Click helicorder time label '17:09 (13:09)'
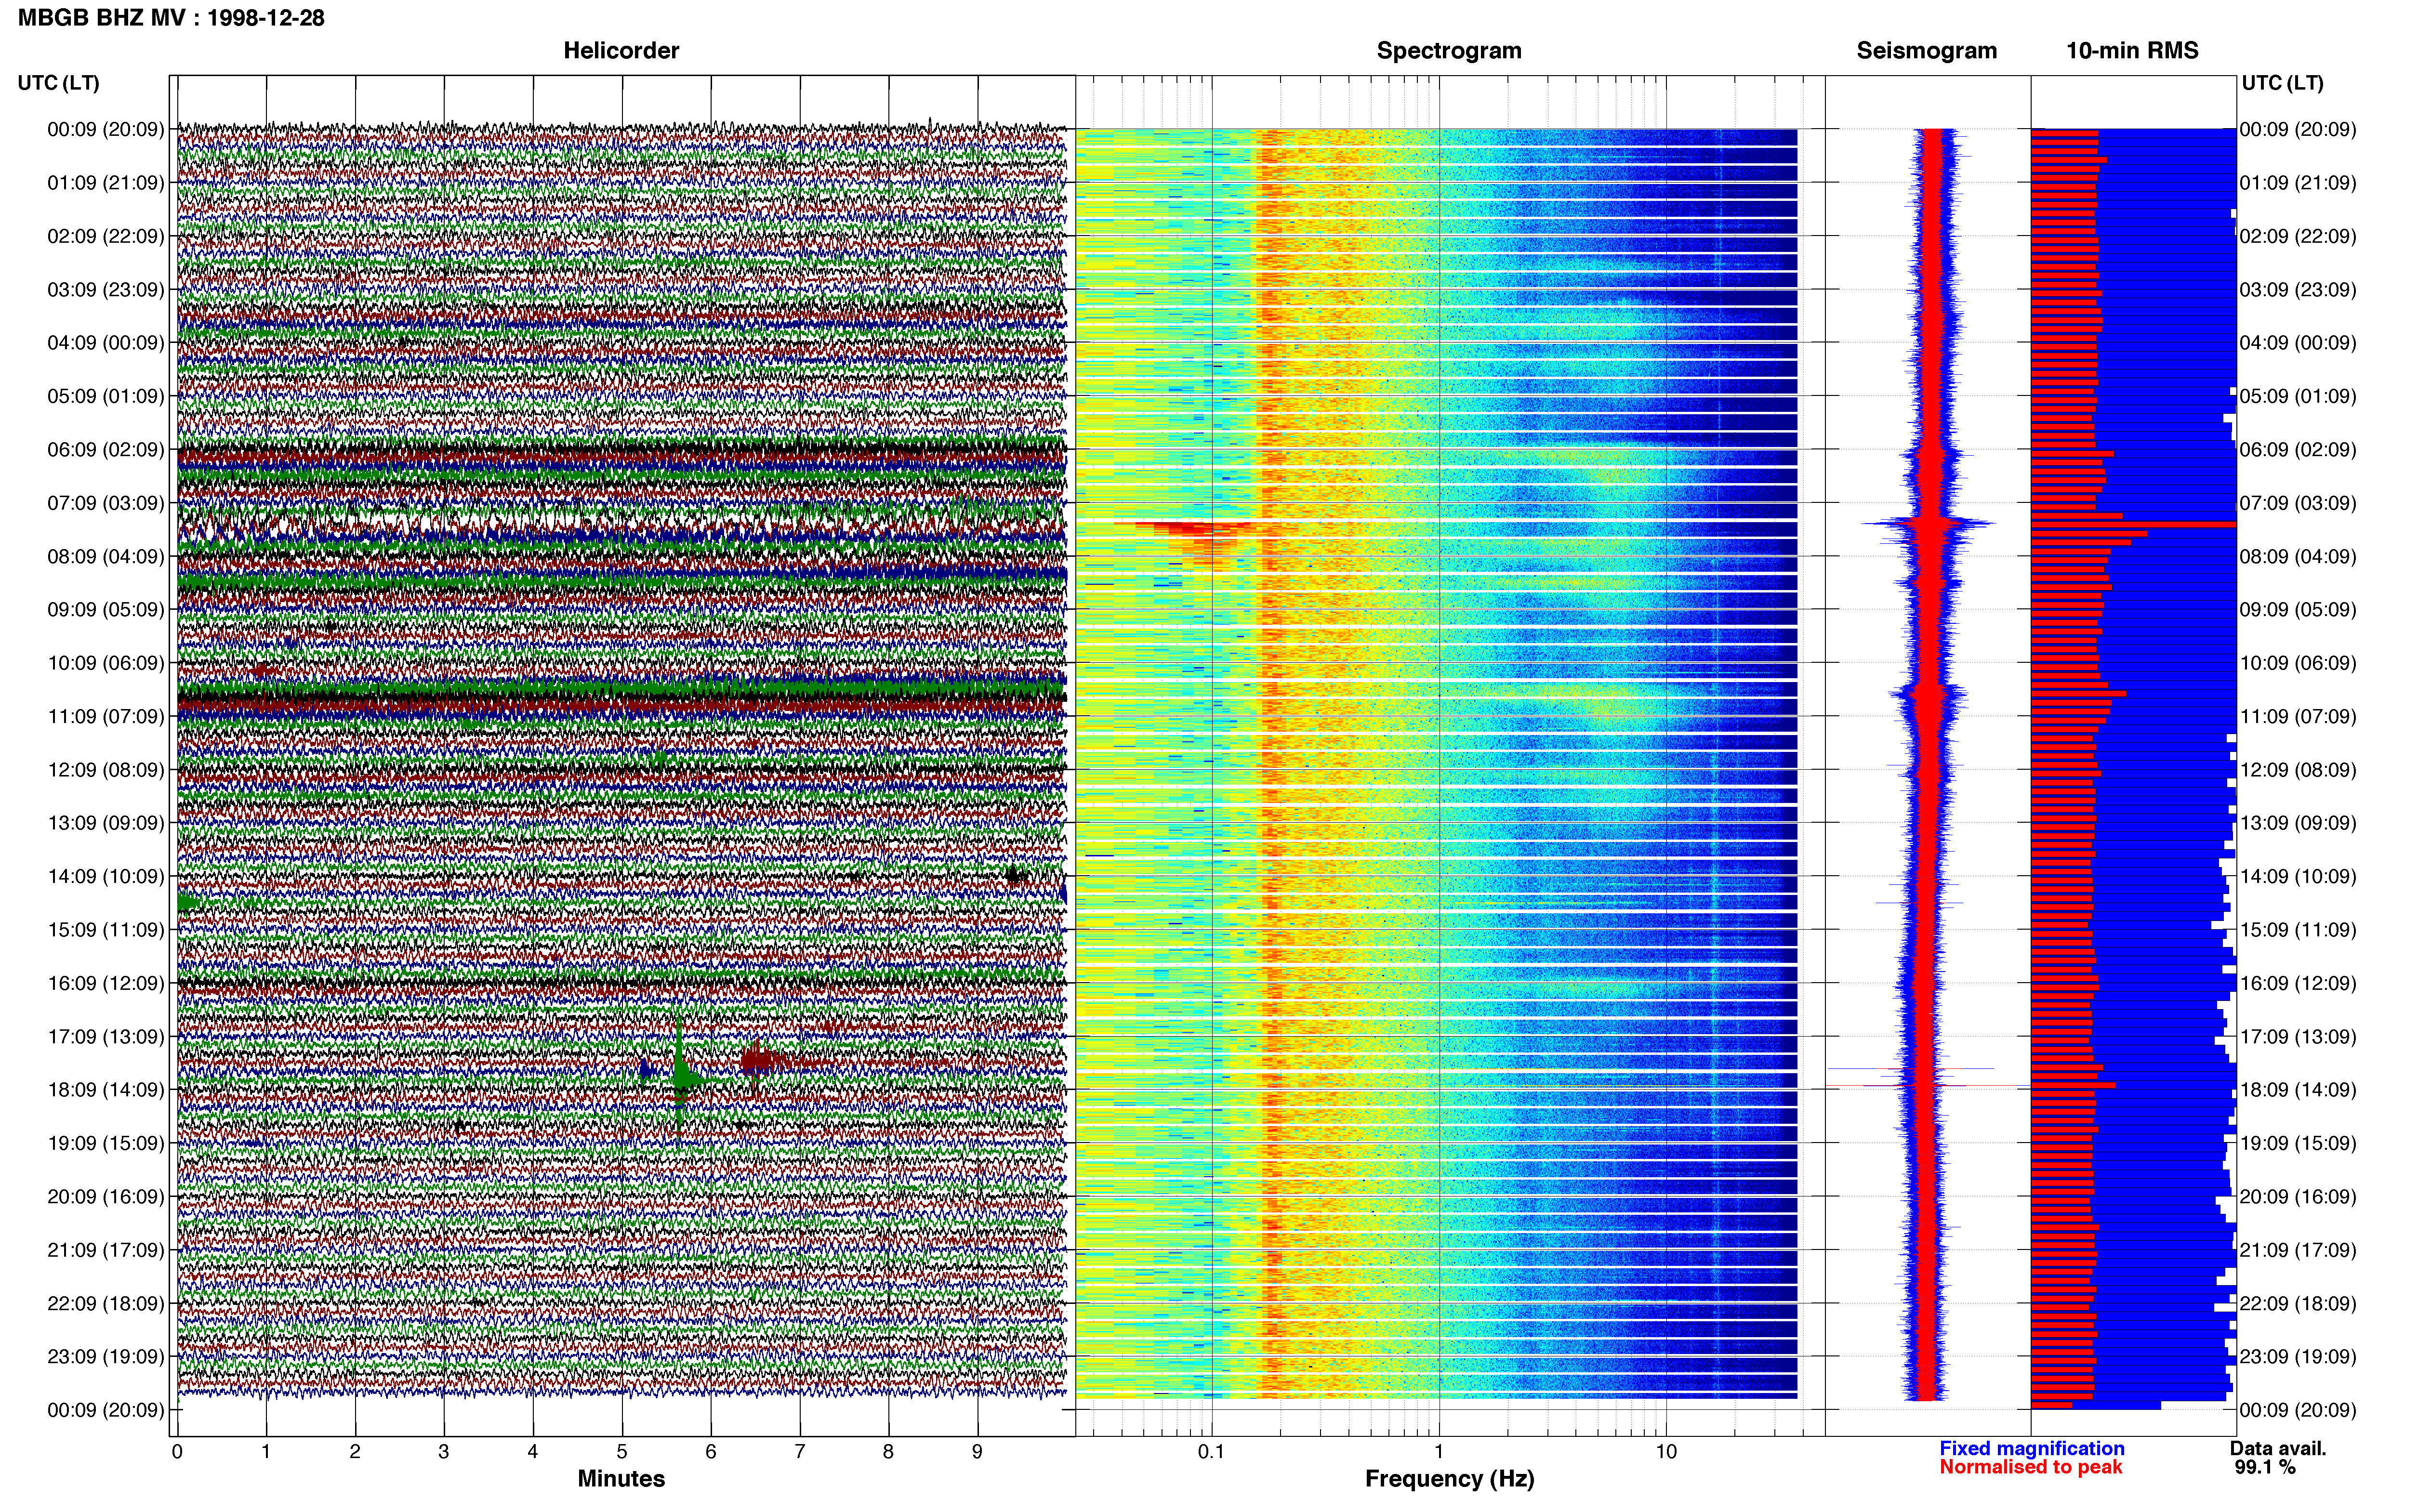Screen dimensions: 2418x1512 tap(105, 1037)
